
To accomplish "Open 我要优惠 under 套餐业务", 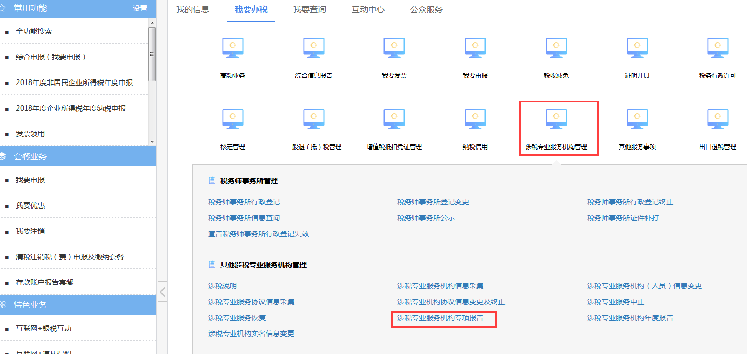I will [30, 205].
